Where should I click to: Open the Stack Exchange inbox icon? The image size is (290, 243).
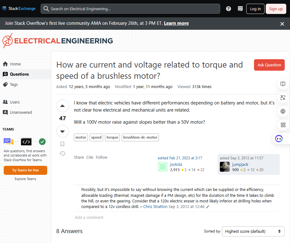pyautogui.click(x=240, y=9)
